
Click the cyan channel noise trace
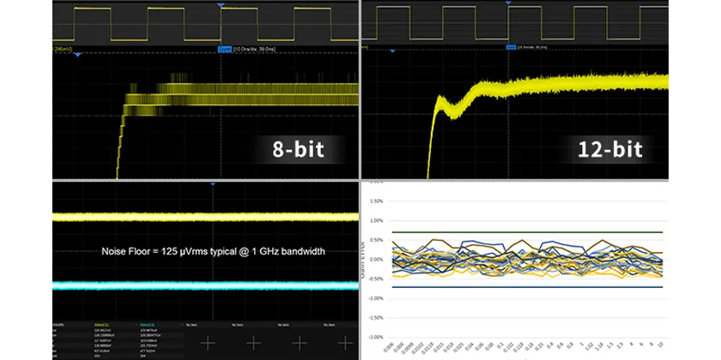[205, 285]
